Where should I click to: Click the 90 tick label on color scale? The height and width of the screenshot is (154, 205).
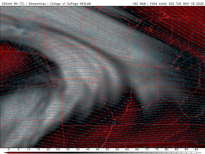point(186,149)
